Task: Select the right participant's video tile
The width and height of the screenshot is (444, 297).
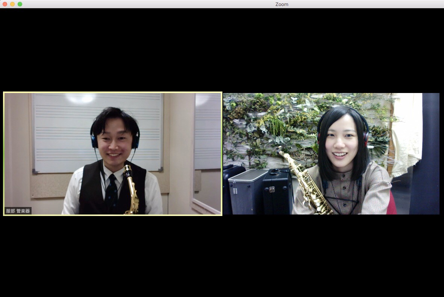Action: tap(331, 154)
